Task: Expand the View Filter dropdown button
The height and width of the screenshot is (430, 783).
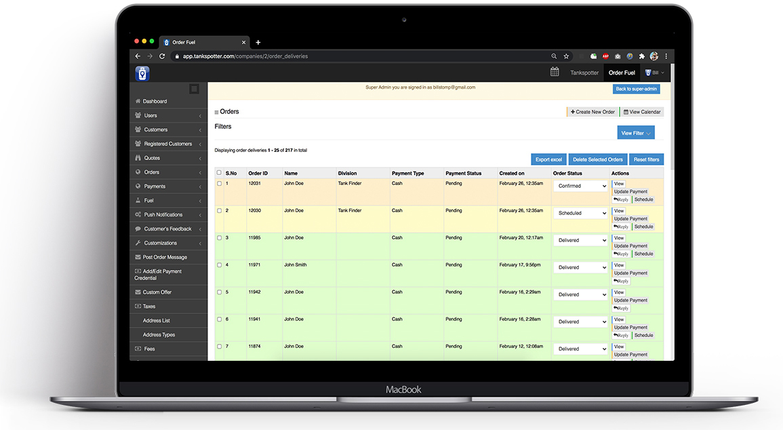Action: click(x=635, y=133)
